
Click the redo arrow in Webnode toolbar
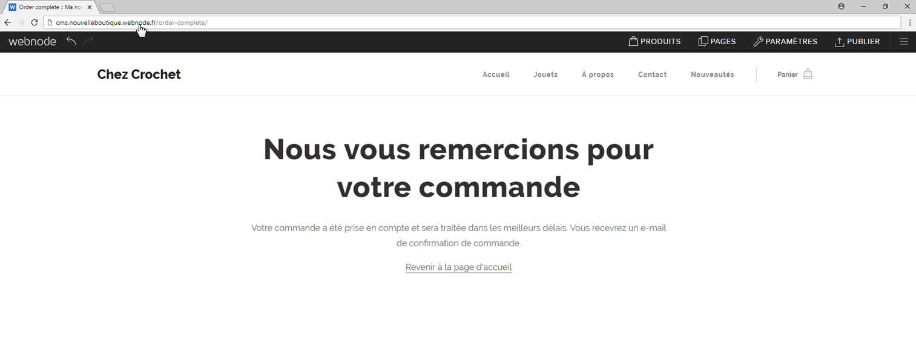click(x=88, y=41)
